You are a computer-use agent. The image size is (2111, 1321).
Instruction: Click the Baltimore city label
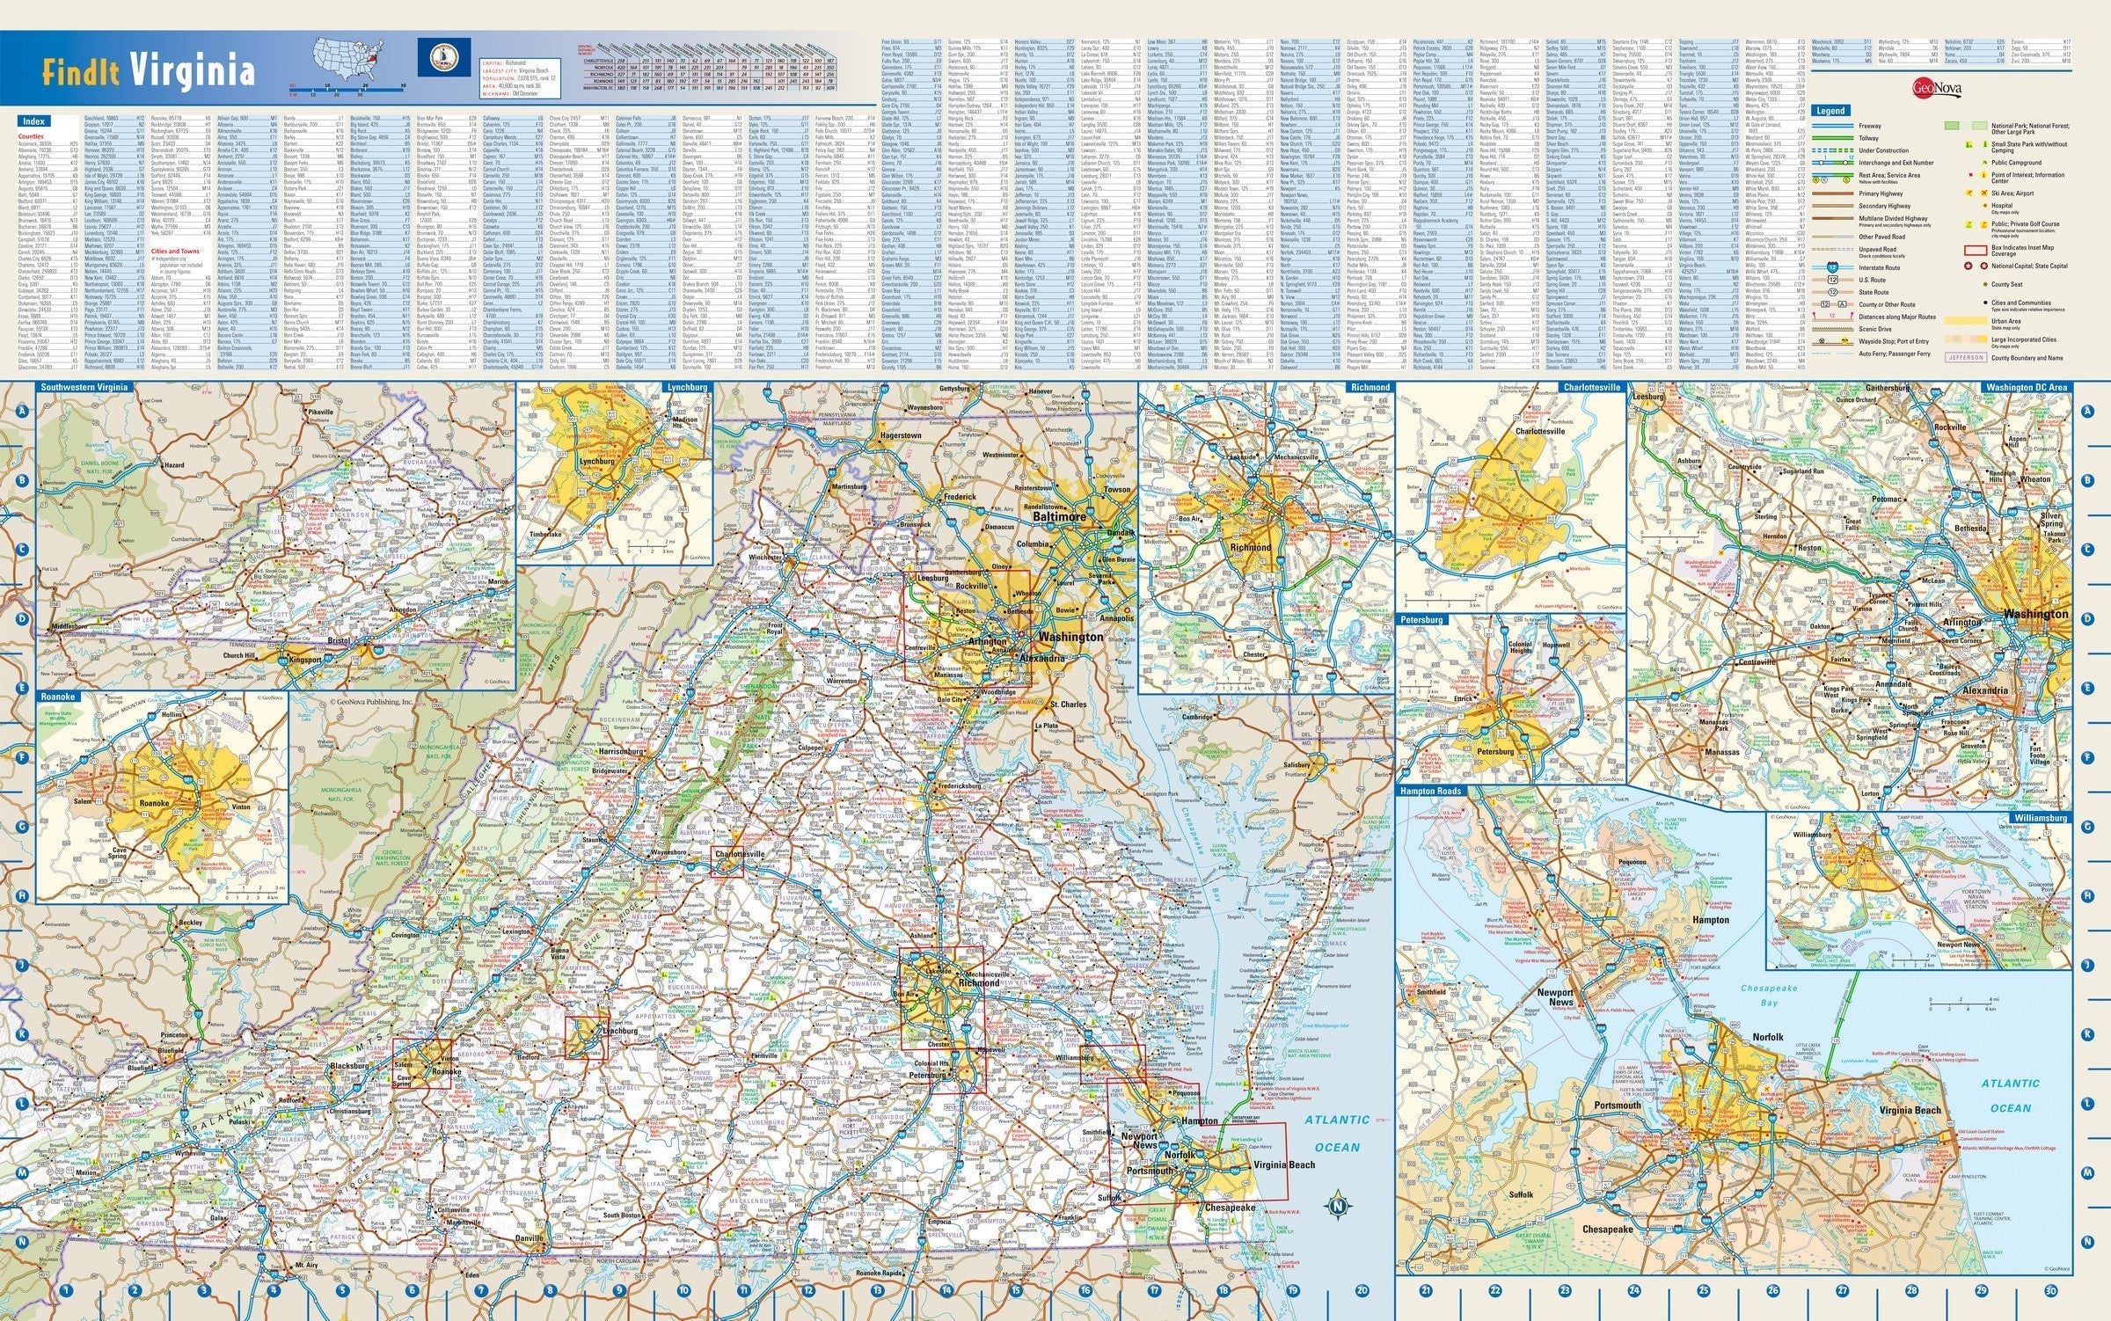coord(1059,517)
